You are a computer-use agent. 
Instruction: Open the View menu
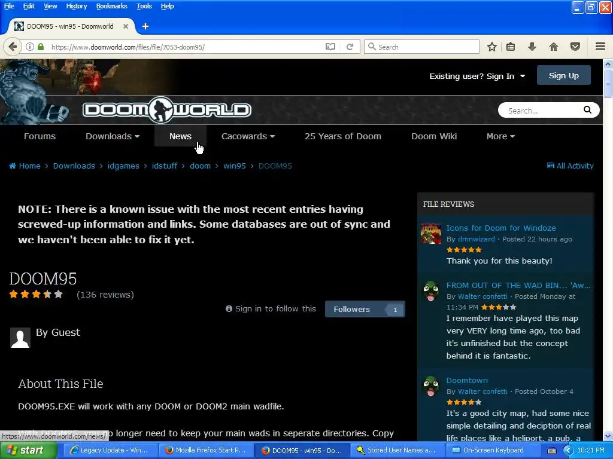pos(50,6)
